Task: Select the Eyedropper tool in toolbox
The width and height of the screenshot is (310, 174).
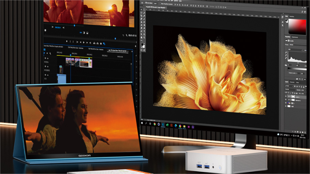Action: click(x=144, y=16)
